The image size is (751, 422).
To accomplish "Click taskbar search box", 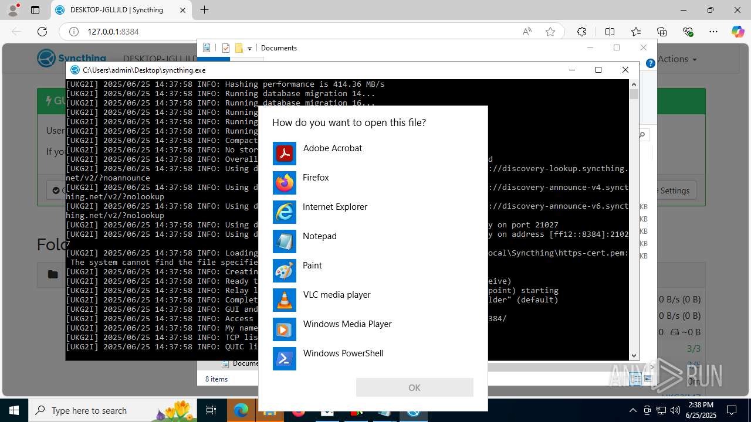I will point(113,410).
